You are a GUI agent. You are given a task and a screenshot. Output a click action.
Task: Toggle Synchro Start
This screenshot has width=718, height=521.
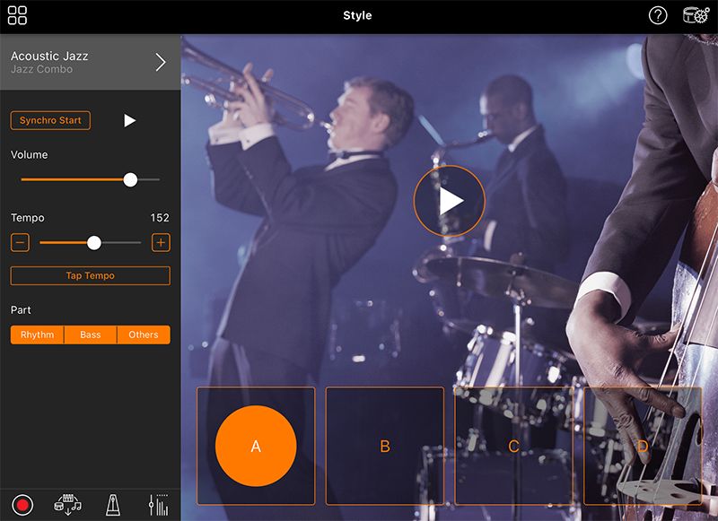pos(50,120)
